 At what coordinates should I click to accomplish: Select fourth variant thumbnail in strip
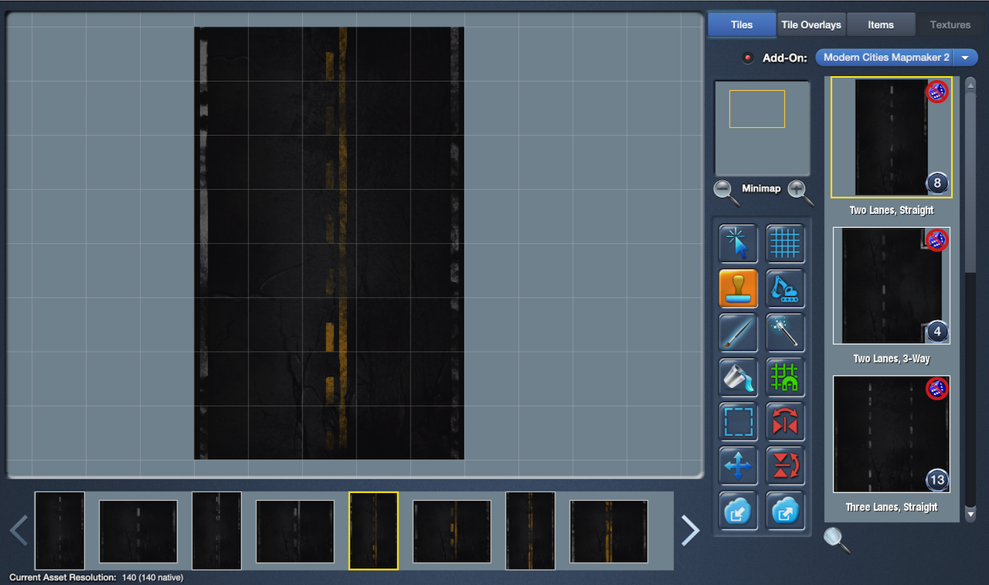(295, 531)
